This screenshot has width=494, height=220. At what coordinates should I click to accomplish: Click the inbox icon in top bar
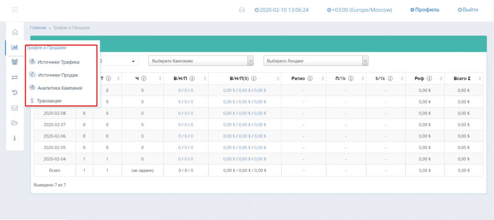[242, 10]
